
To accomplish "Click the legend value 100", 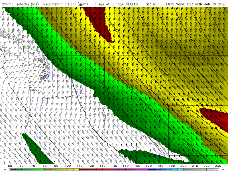I will [x=68, y=166].
